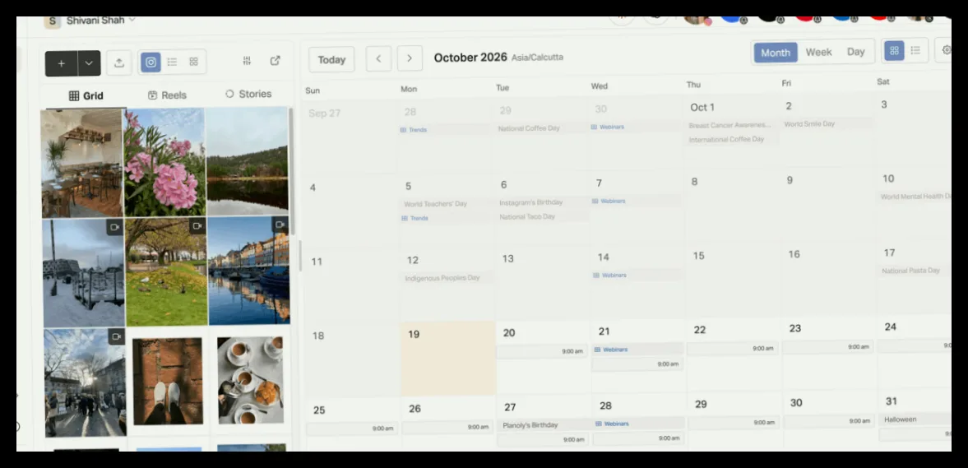The image size is (968, 468).
Task: Click the plus add post button
Action: click(61, 63)
